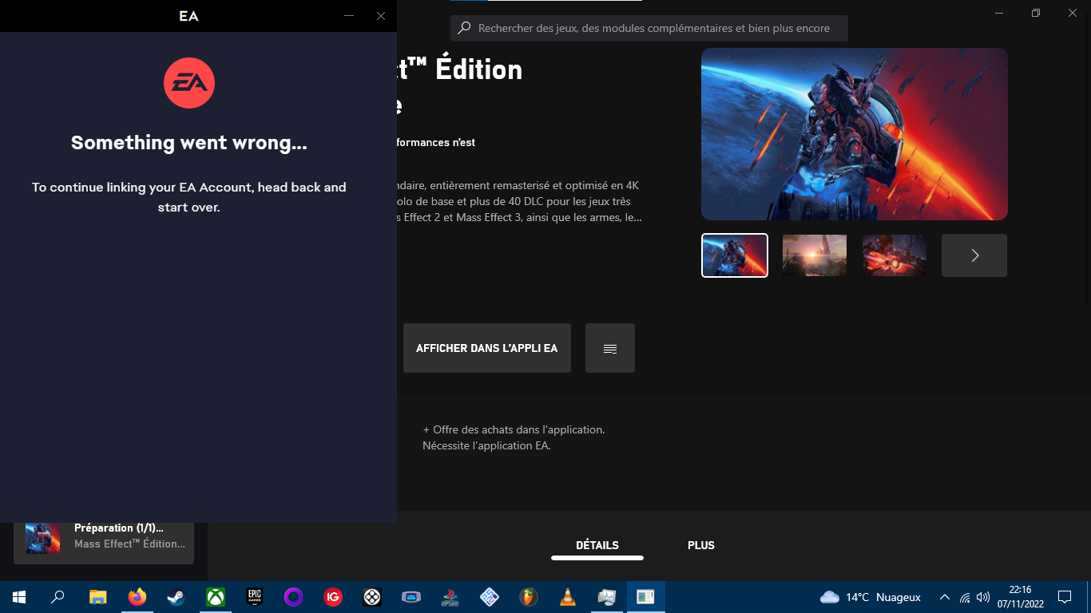Viewport: 1091px width, 613px height.
Task: Open the list options button beside Afficher
Action: pos(610,348)
